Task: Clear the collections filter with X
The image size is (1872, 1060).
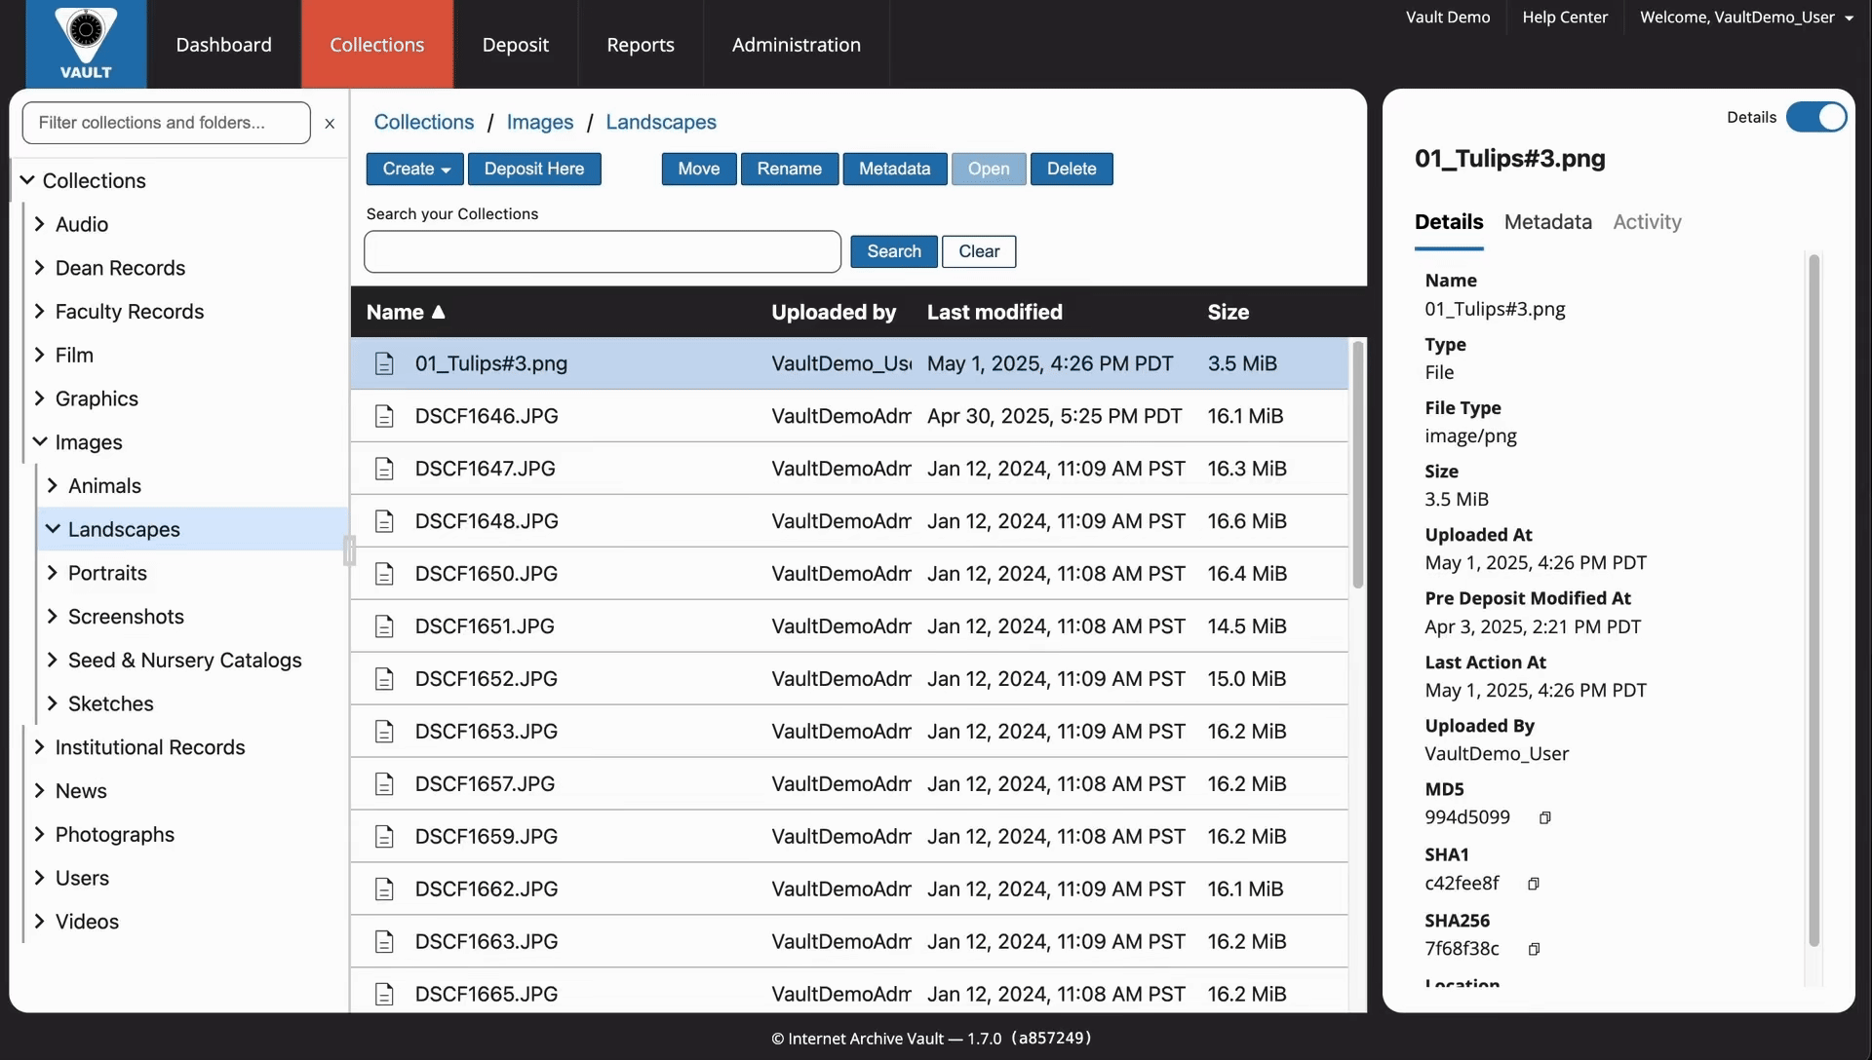Action: coord(330,124)
